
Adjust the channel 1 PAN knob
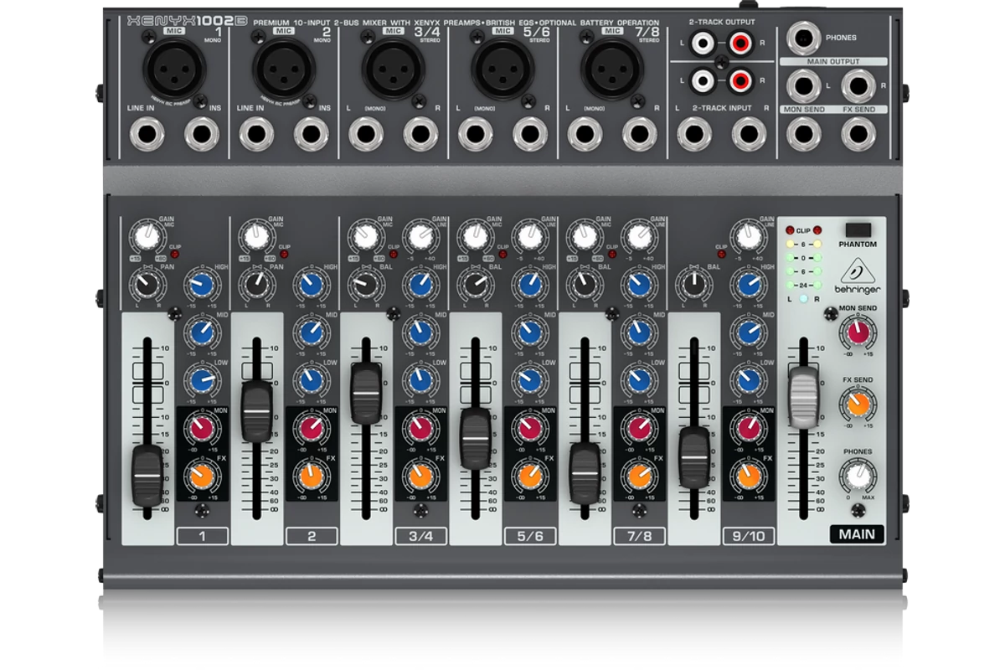147,285
